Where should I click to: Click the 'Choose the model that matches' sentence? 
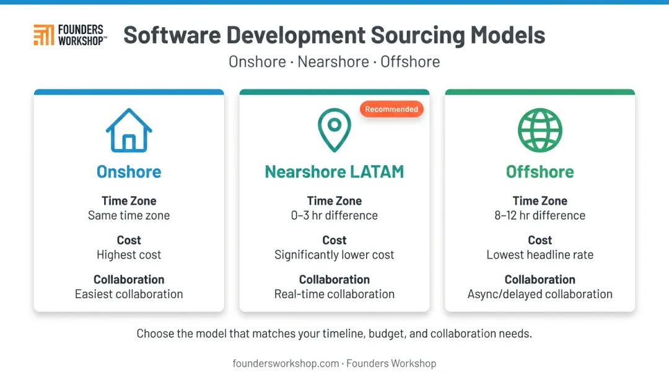coord(334,333)
